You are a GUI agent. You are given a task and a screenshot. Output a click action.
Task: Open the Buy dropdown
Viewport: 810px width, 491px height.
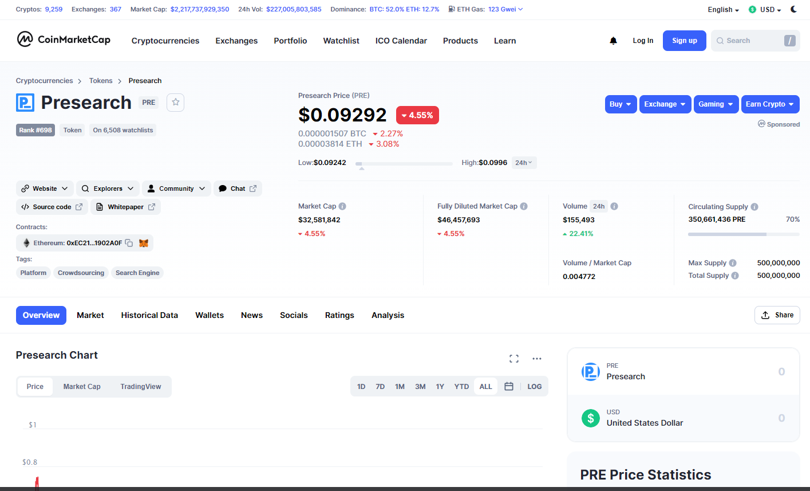point(621,104)
